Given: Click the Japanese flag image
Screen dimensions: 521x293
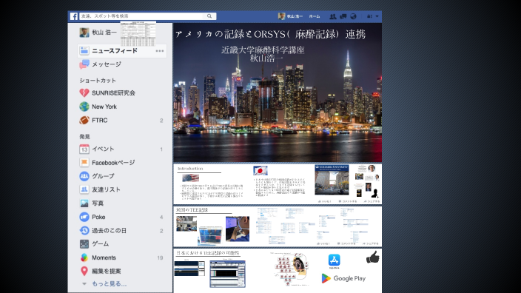Looking at the screenshot, I should [260, 170].
